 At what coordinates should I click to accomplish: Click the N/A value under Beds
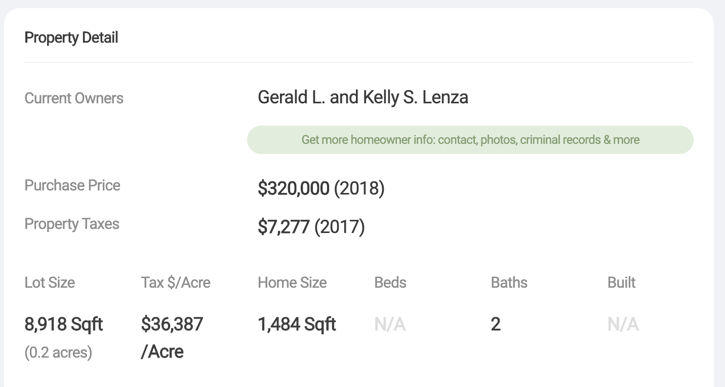pos(390,324)
